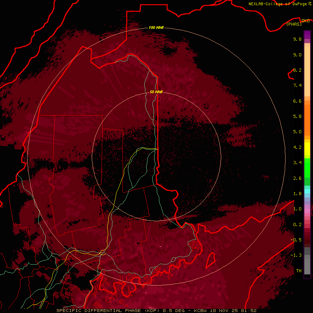
Task: Click the 4.2 value on the color scale
Action: click(x=297, y=147)
